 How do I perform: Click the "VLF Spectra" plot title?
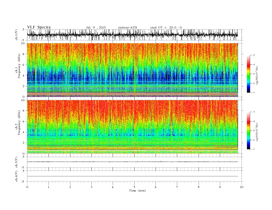pos(39,27)
